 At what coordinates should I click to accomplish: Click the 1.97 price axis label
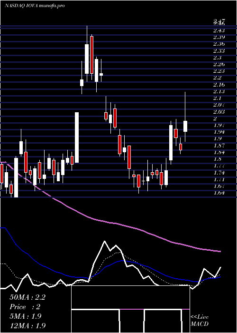point(219,125)
